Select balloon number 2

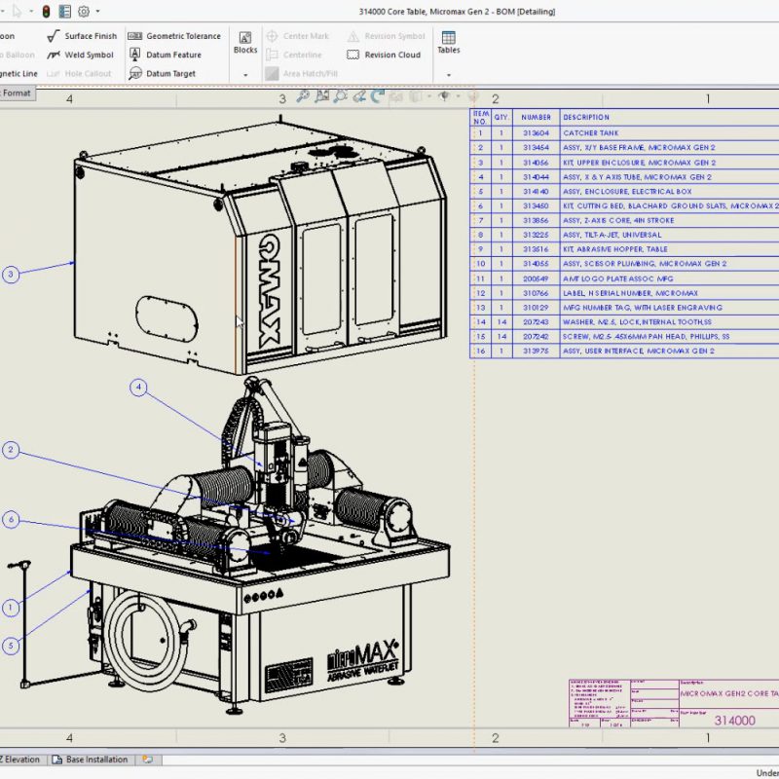click(x=11, y=450)
